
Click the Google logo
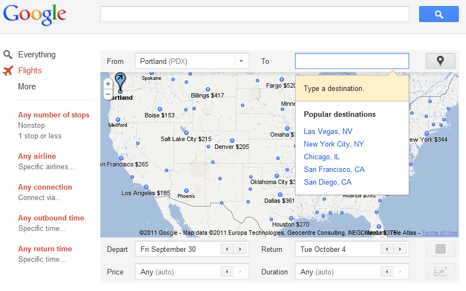point(35,15)
